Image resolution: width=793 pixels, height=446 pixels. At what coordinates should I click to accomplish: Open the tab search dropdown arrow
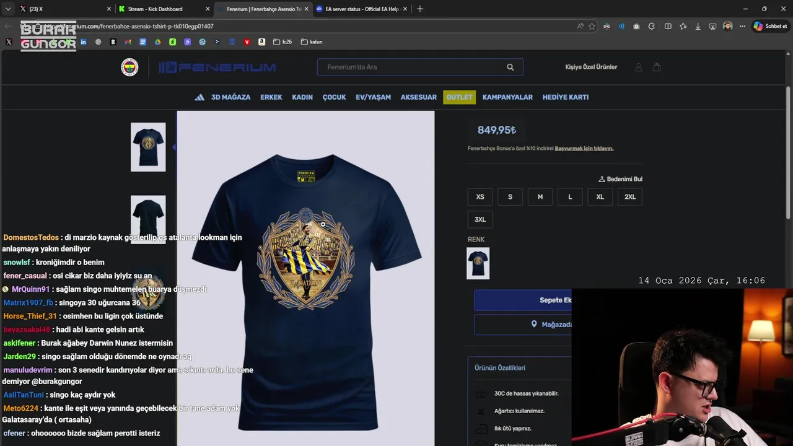click(x=8, y=9)
